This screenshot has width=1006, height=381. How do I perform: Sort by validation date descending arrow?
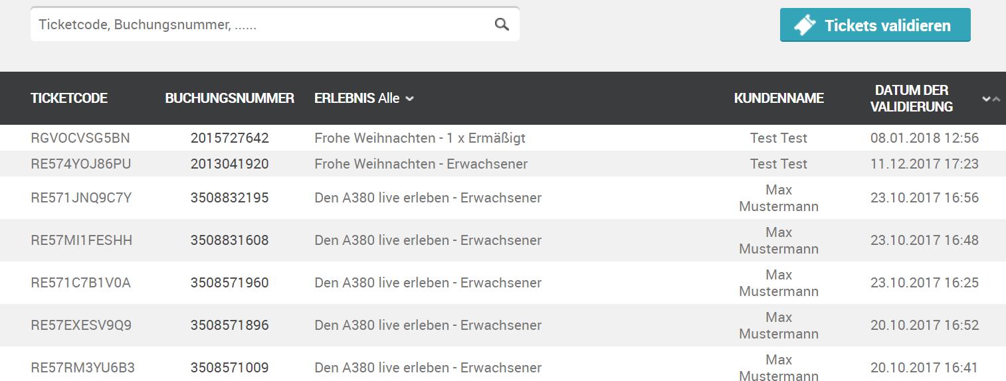986,99
